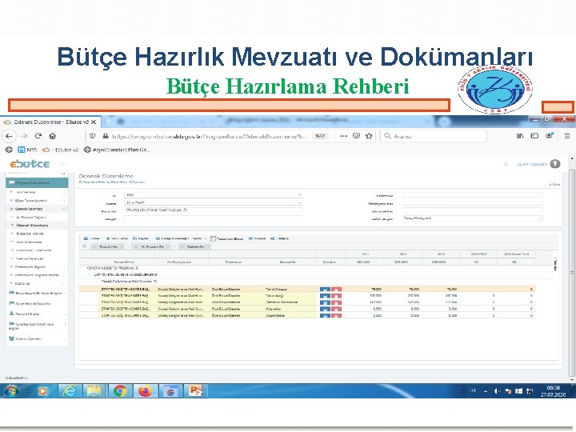Remove the Faaliyet Adı grouping chip
This screenshot has height=432, width=576.
[x=207, y=246]
